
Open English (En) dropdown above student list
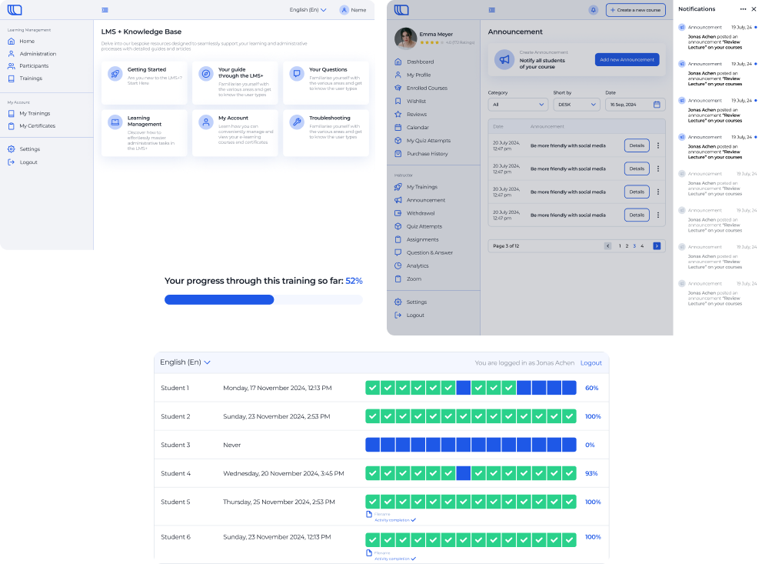[x=185, y=362]
